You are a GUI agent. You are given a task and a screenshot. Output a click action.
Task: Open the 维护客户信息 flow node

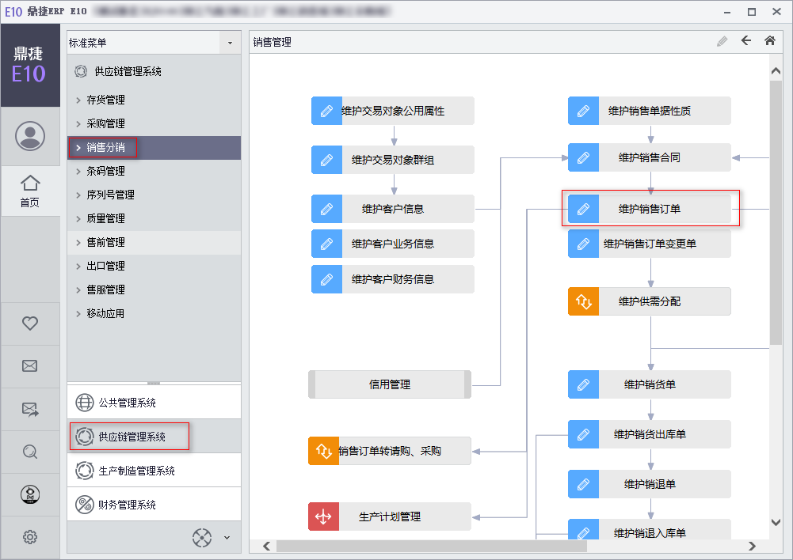tap(392, 209)
